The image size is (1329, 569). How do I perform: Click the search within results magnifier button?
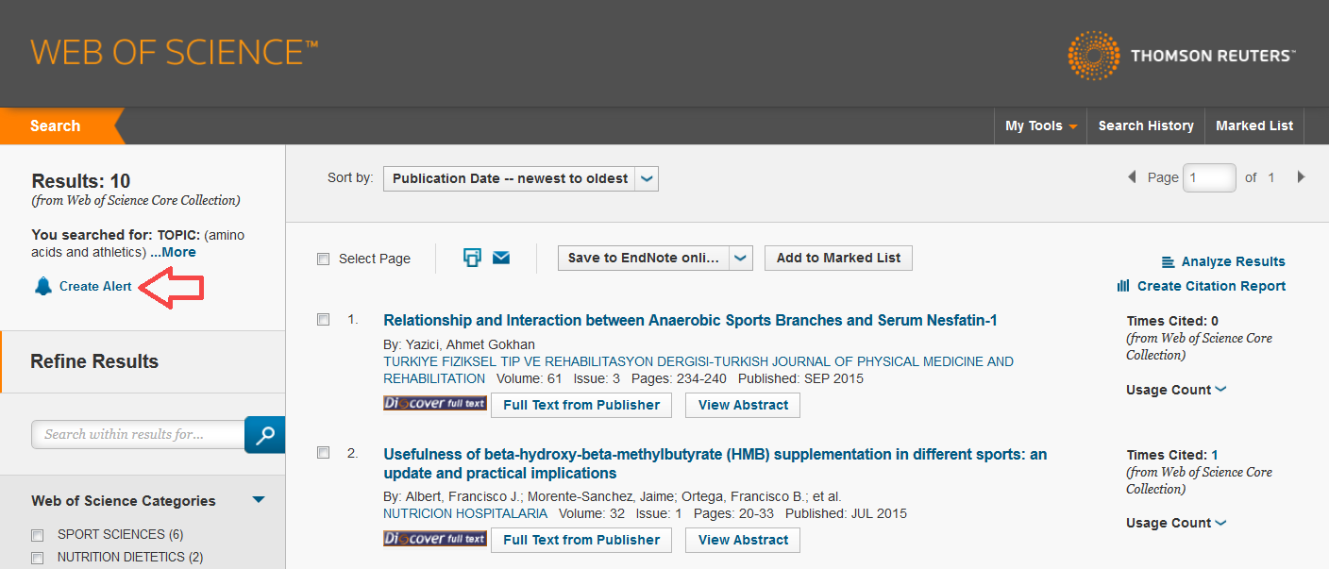(x=265, y=435)
